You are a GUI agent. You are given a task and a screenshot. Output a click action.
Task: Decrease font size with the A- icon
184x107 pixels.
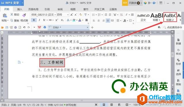[x=76, y=15]
